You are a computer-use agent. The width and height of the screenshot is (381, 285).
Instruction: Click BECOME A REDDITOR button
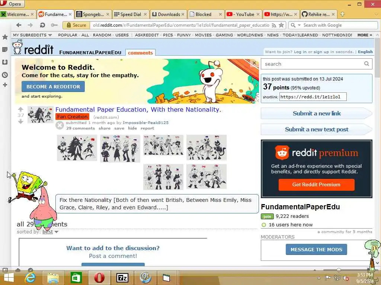(x=53, y=86)
